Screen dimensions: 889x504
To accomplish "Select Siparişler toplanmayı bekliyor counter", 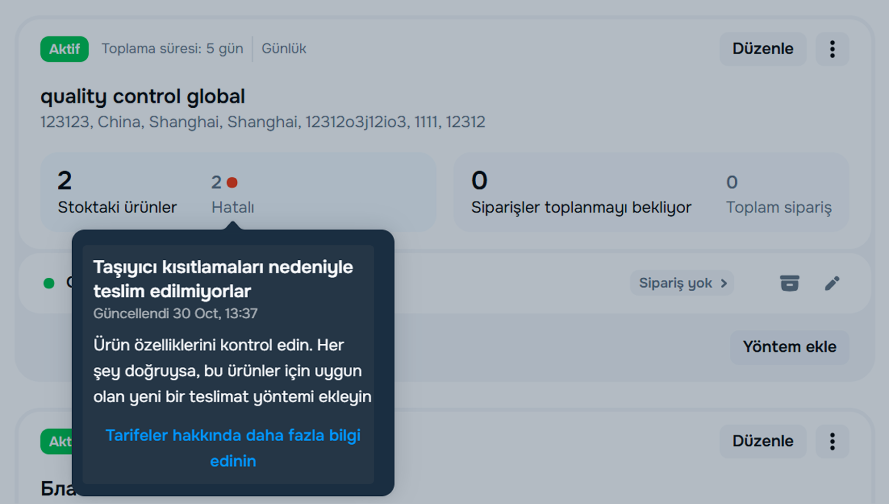I will tap(580, 193).
